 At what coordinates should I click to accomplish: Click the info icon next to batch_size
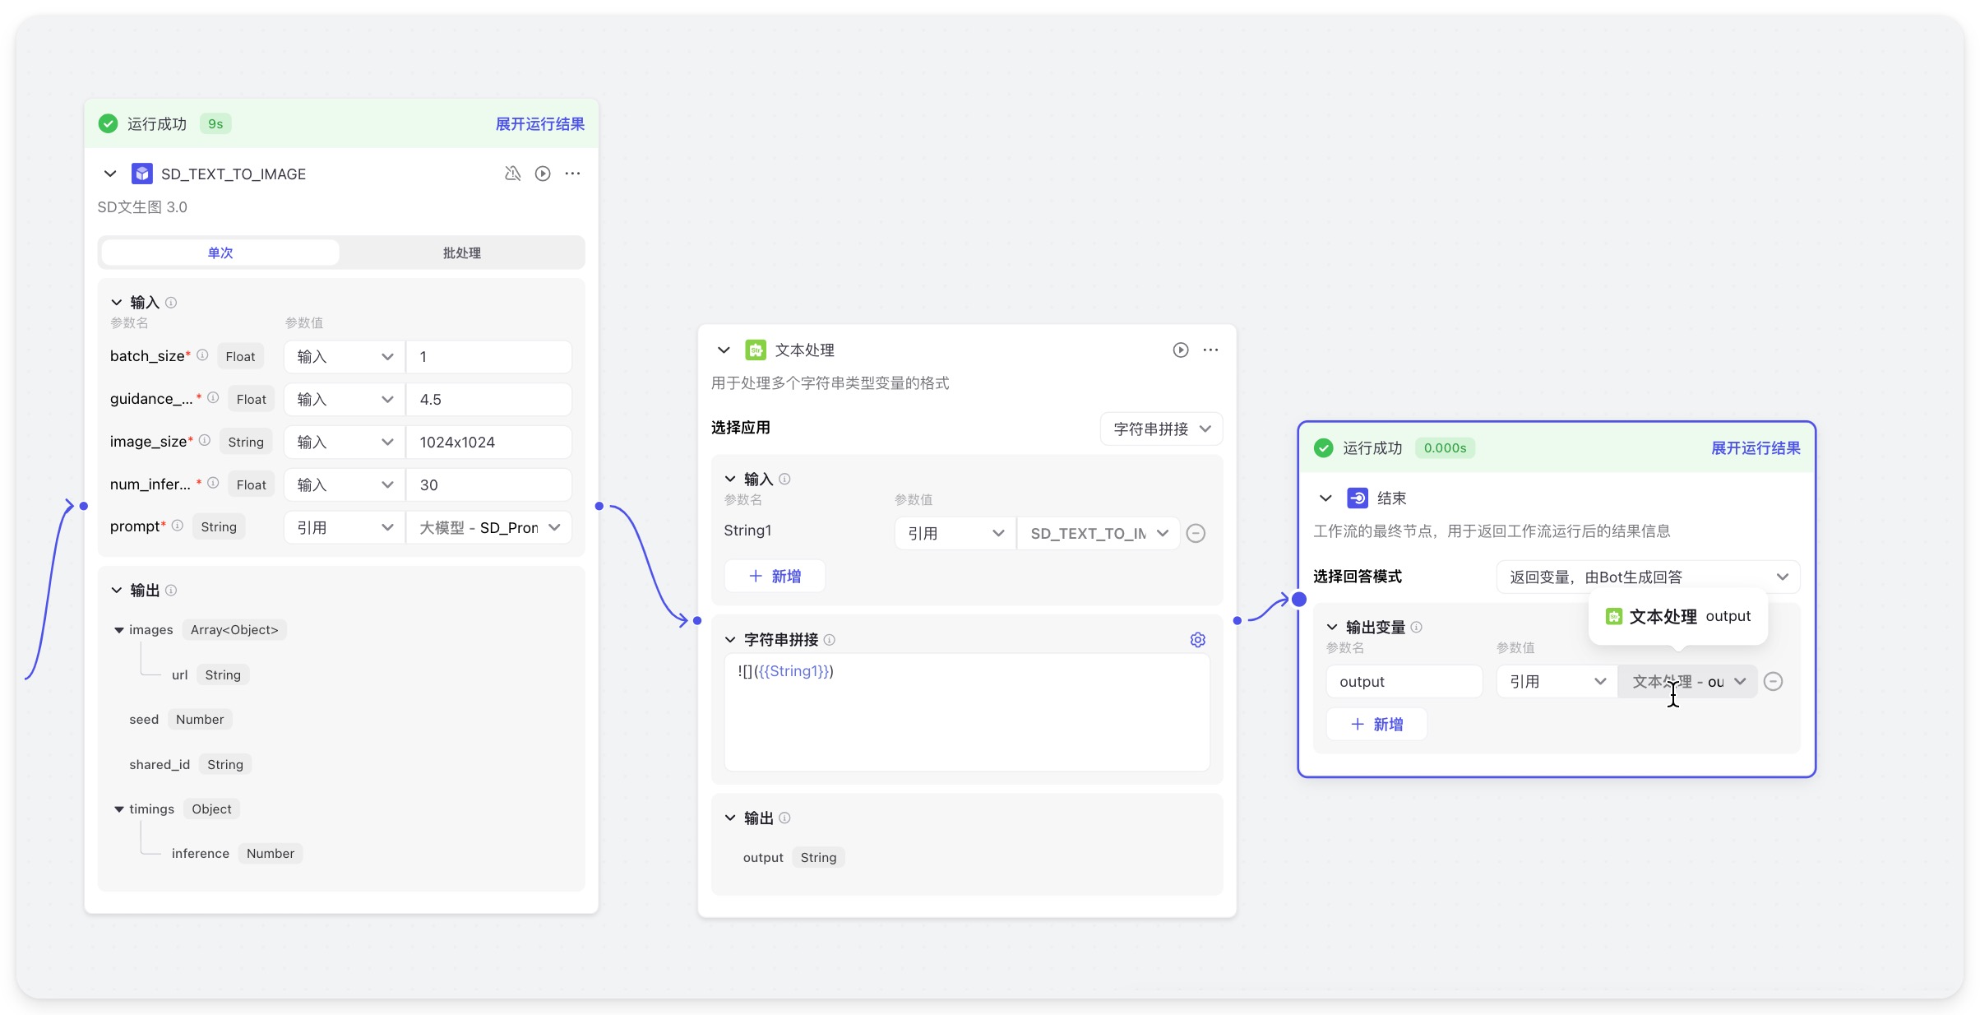(202, 355)
